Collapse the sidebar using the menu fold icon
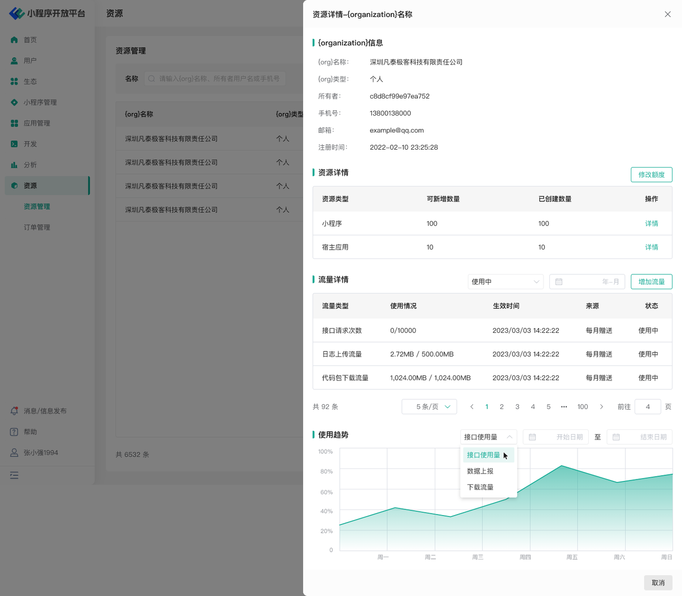The height and width of the screenshot is (596, 682). pos(14,475)
